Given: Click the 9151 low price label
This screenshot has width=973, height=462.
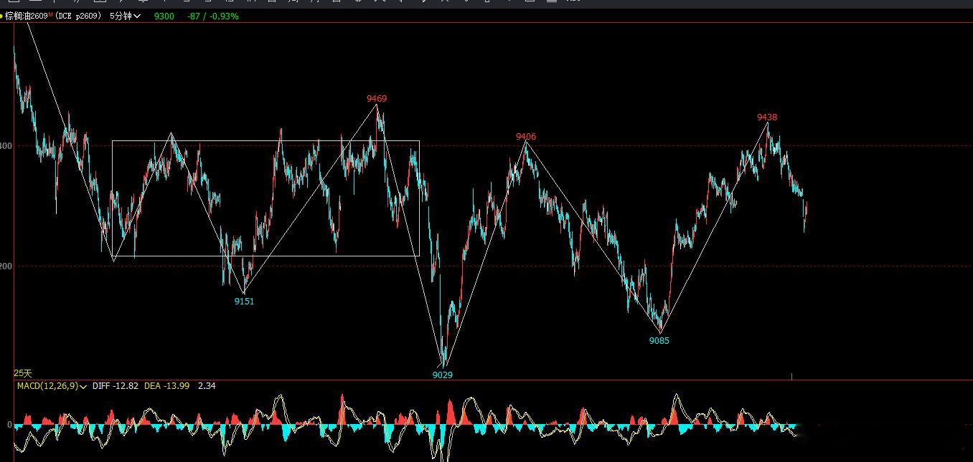Looking at the screenshot, I should 244,302.
